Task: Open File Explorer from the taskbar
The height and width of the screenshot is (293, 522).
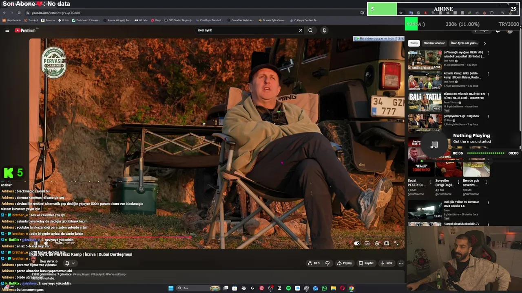Action: click(333, 288)
